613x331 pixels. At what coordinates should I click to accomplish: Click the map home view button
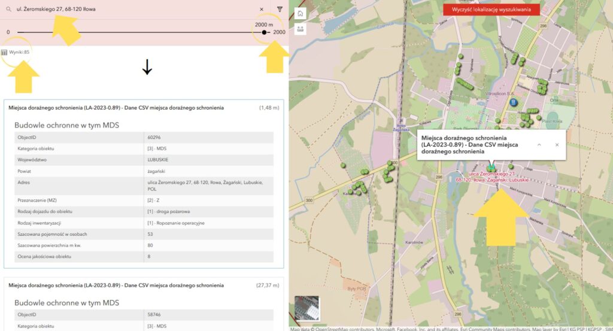tap(300, 14)
